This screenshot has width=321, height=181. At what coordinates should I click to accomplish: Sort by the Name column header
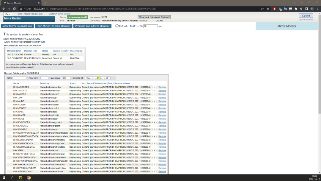(16, 83)
